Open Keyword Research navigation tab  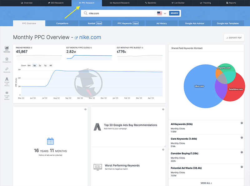pyautogui.click(x=120, y=3)
